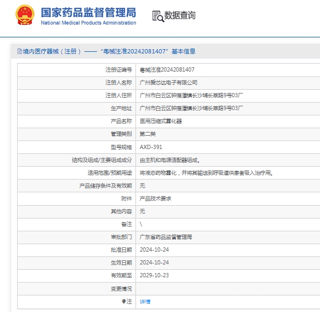Screen dimensions: 320x312
Task: Click the empty 变更情况 value cell
Action: (228, 288)
